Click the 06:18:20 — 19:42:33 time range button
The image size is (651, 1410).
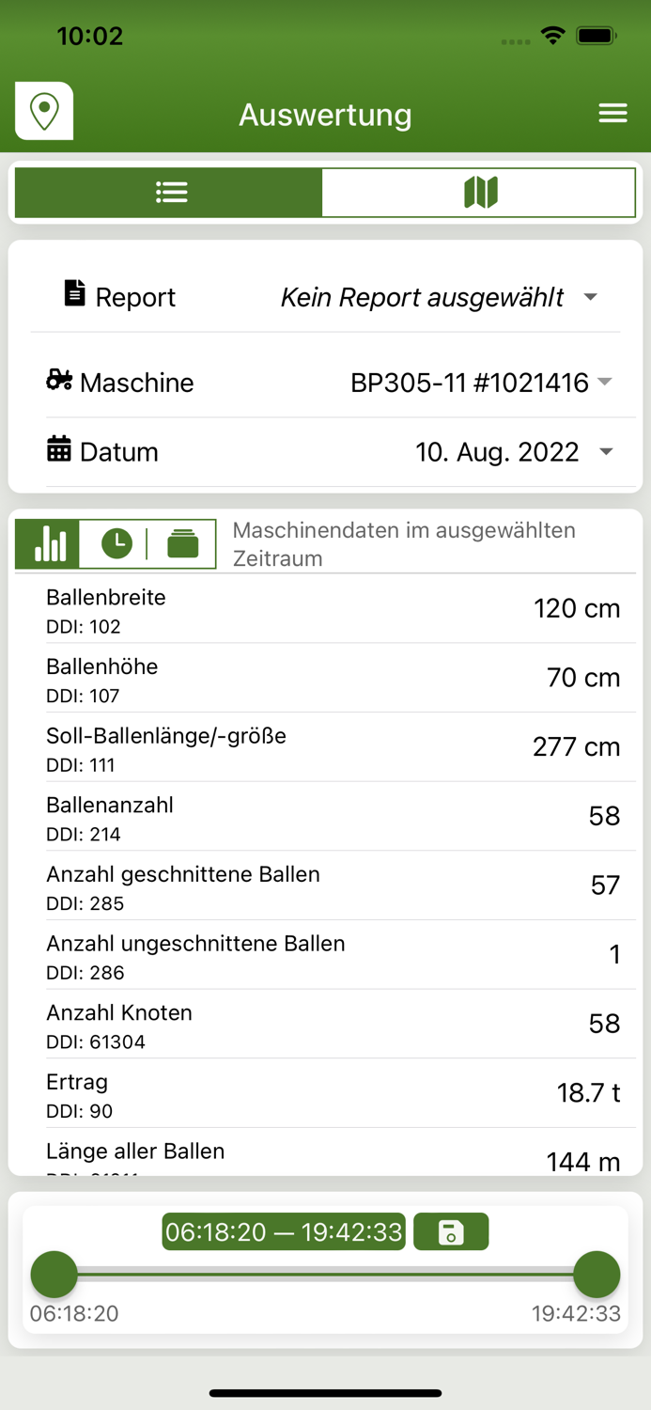pos(284,1231)
